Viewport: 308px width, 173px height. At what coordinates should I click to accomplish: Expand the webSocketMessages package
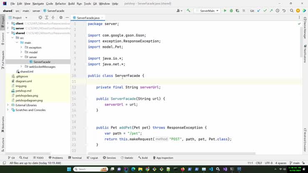coord(21,67)
